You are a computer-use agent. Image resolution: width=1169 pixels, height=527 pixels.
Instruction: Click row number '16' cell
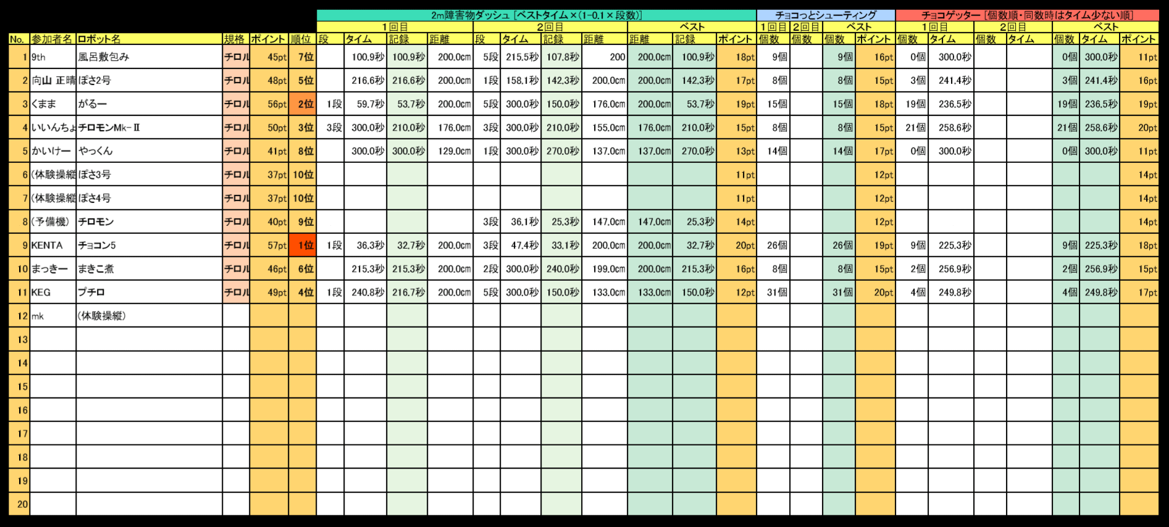19,410
